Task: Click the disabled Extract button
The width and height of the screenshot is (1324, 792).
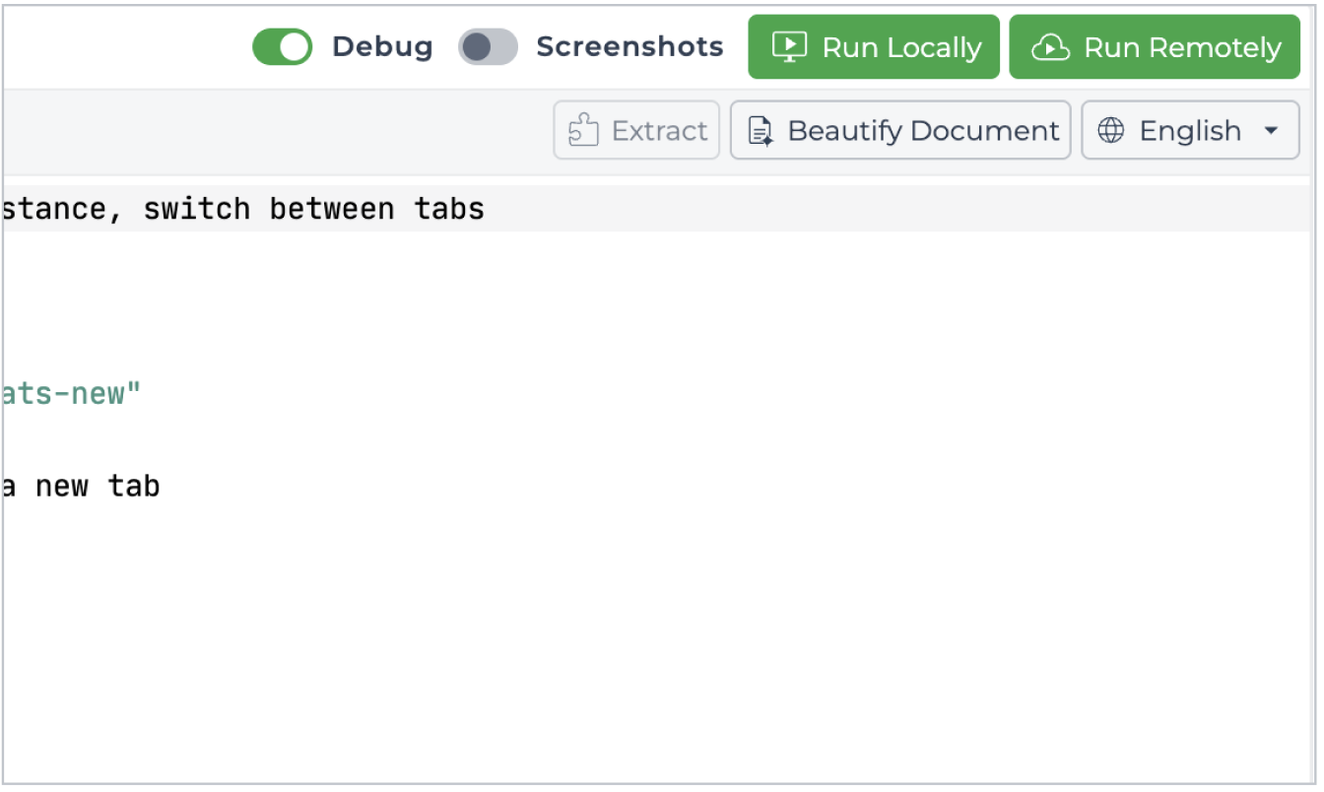Action: 635,130
